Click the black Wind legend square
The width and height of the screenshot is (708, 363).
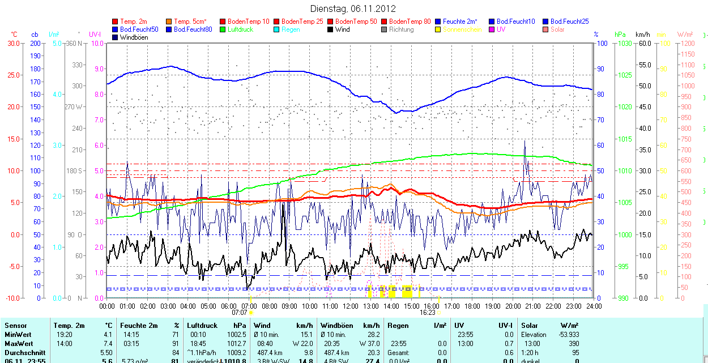(x=331, y=29)
